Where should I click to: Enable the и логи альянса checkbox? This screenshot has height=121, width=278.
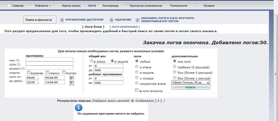point(137,90)
